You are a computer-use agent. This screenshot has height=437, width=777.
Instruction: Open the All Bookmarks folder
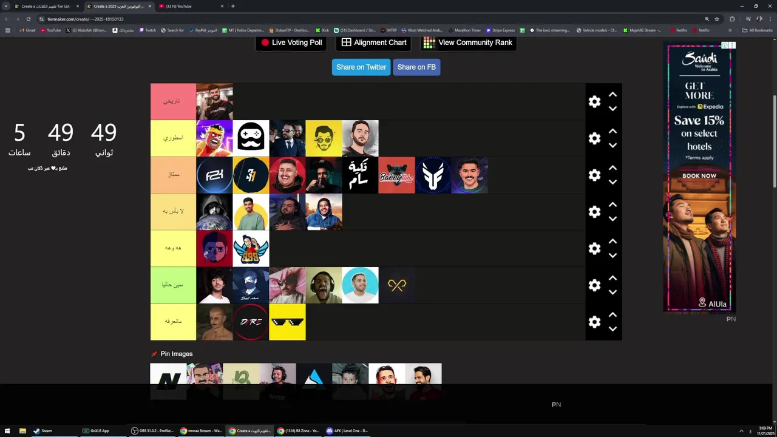tap(757, 30)
